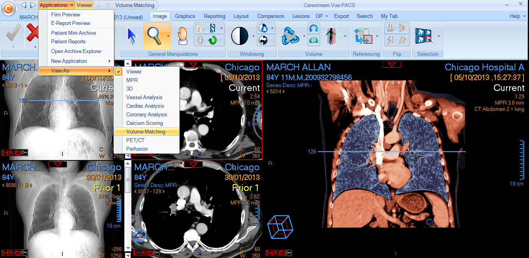The image size is (529, 258).
Task: Click the key icon in Prior 1 scout viewport
Action: pos(25,253)
